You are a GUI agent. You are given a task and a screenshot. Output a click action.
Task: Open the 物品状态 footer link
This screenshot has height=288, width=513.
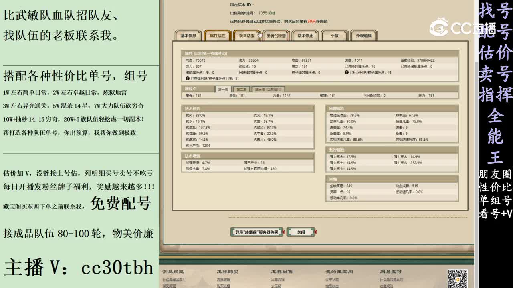tap(332, 286)
